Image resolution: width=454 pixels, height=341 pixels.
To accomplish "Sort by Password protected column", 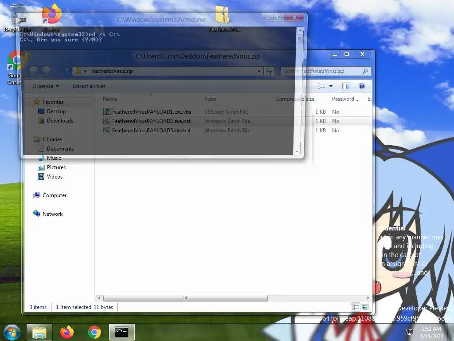I will tap(346, 99).
